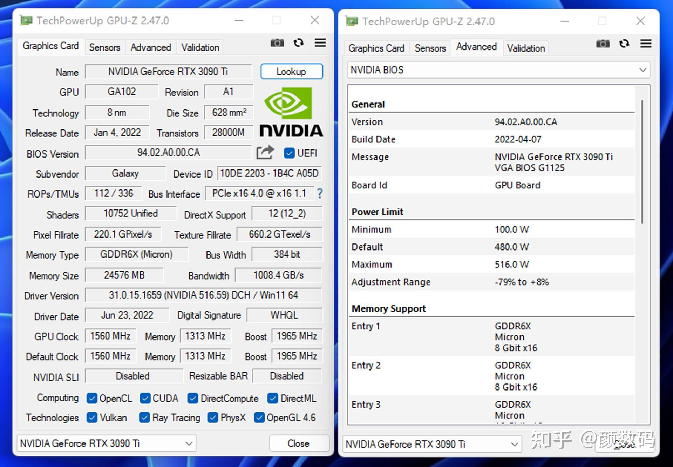
Task: Click the screenshot camera icon in left window
Action: [277, 43]
